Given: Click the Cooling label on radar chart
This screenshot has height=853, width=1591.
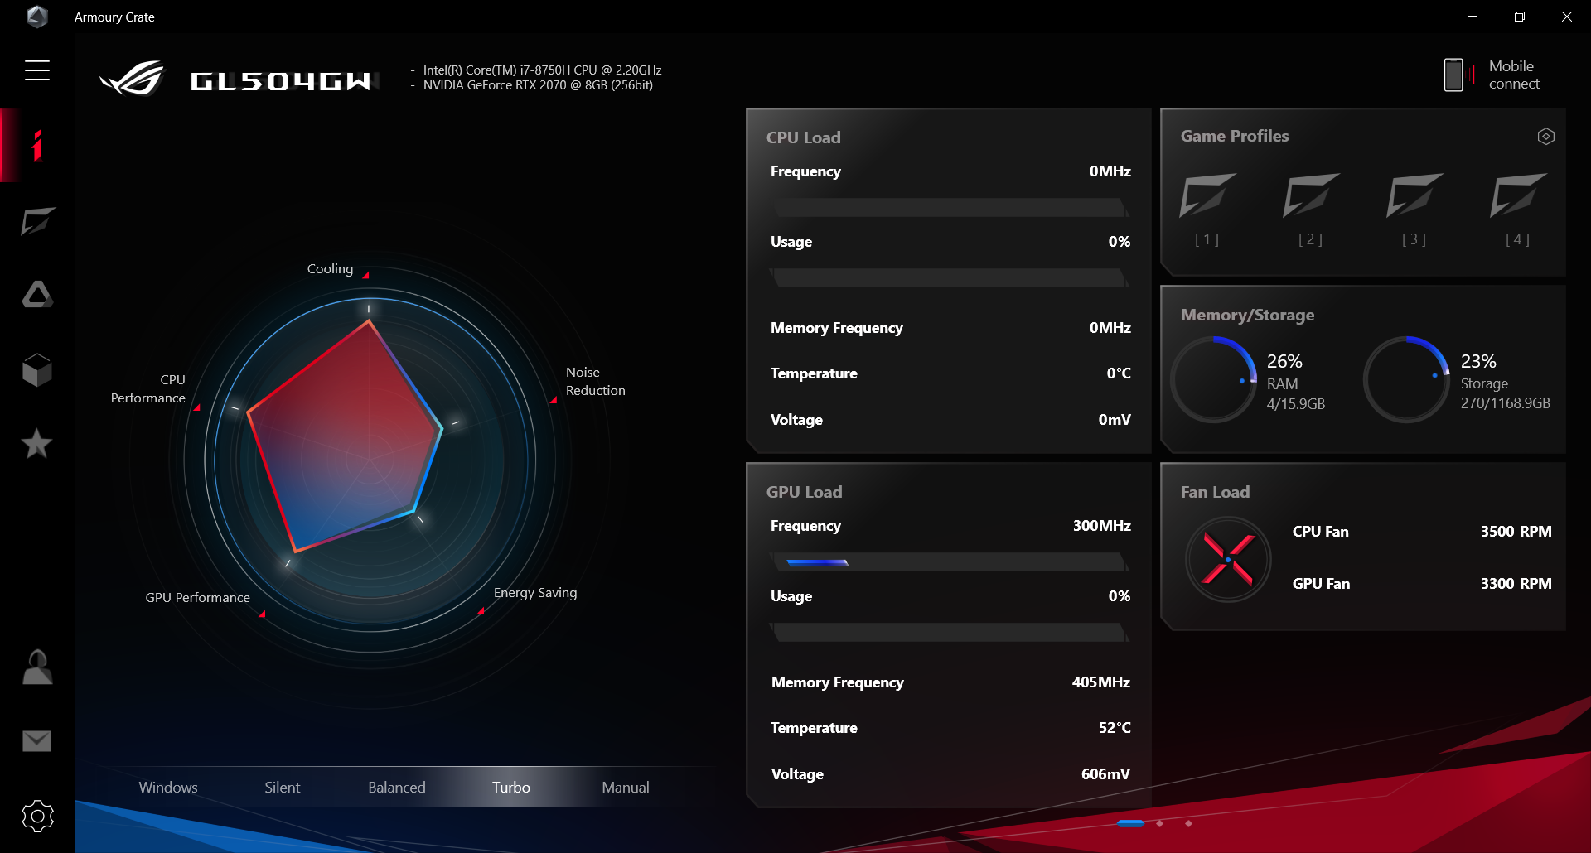Looking at the screenshot, I should (330, 269).
